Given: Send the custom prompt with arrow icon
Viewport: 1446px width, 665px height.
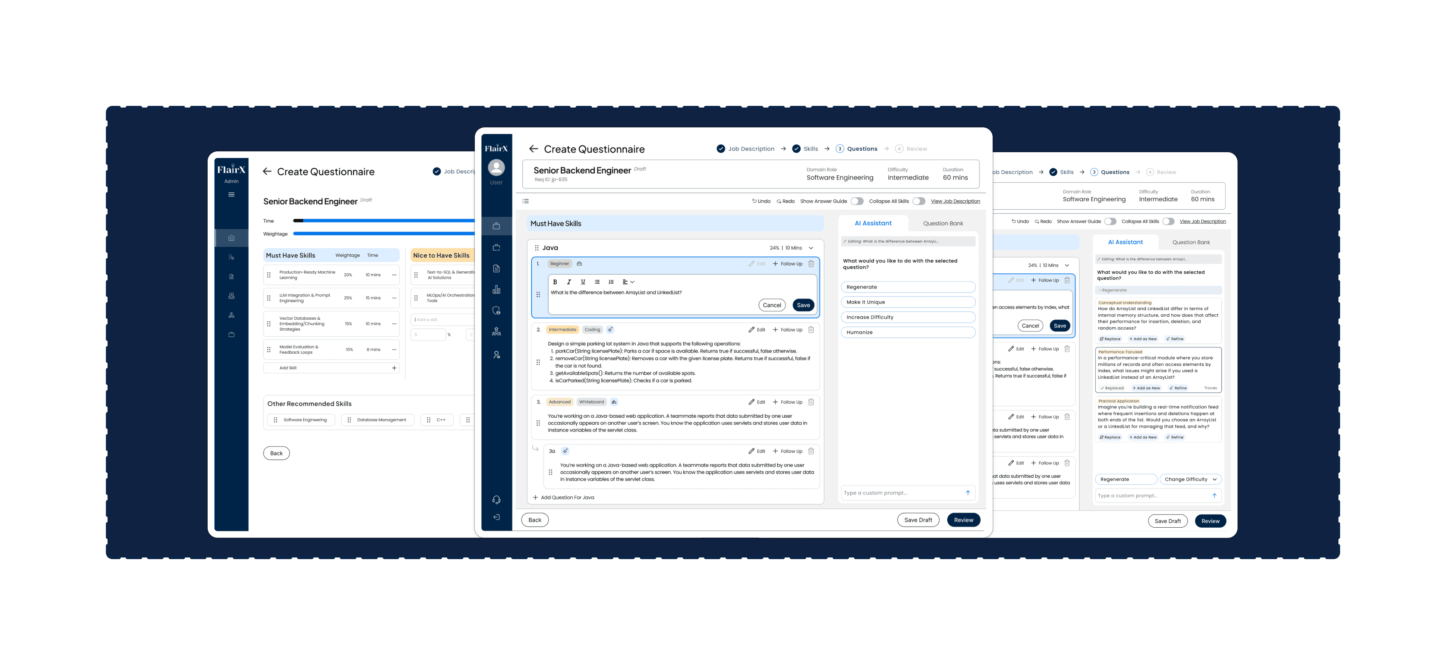Looking at the screenshot, I should [968, 493].
